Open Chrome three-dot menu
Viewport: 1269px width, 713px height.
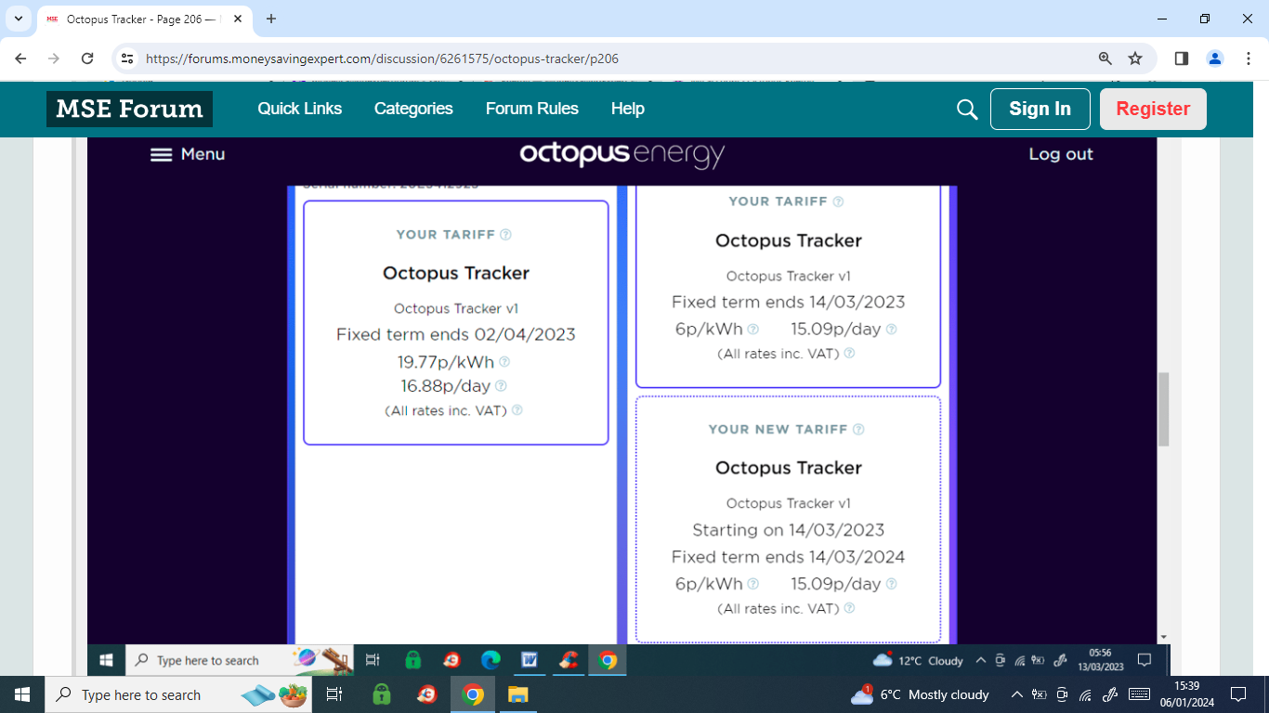click(x=1248, y=58)
